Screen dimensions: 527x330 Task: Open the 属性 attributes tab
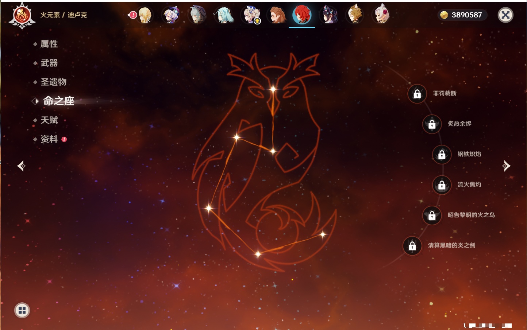click(49, 44)
